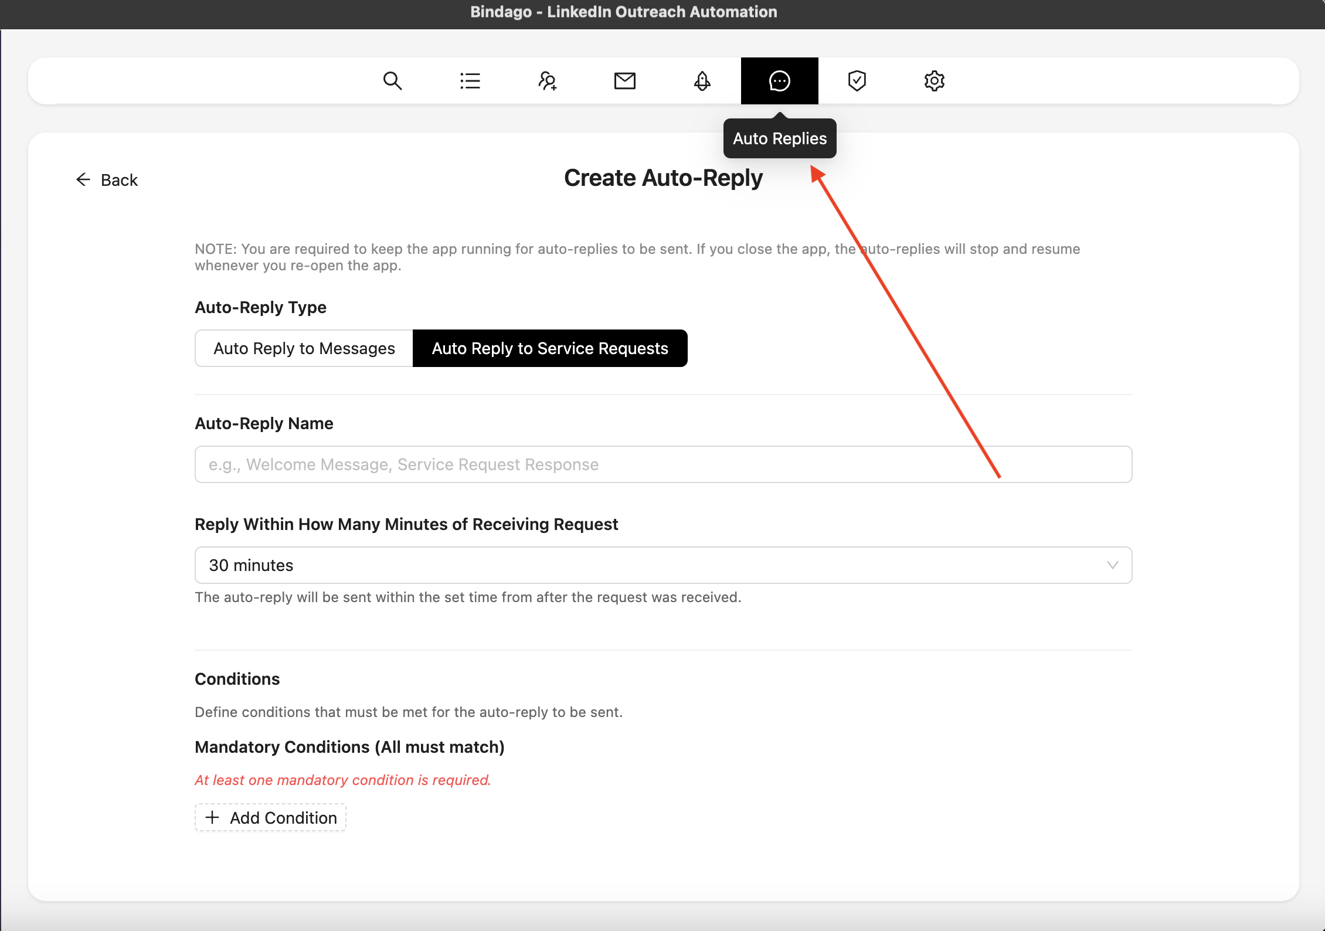Click the Bindago window title
The width and height of the screenshot is (1325, 931).
(x=623, y=12)
